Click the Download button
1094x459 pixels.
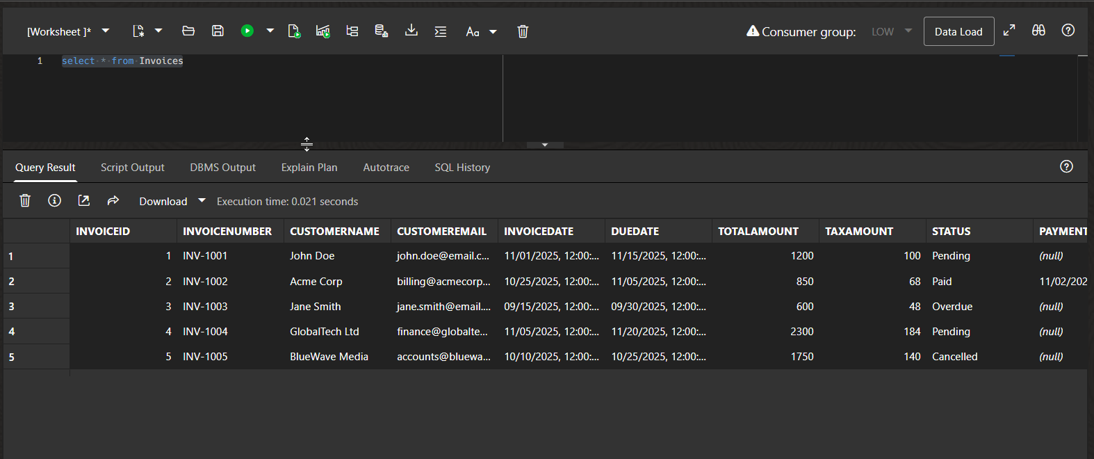tap(163, 202)
